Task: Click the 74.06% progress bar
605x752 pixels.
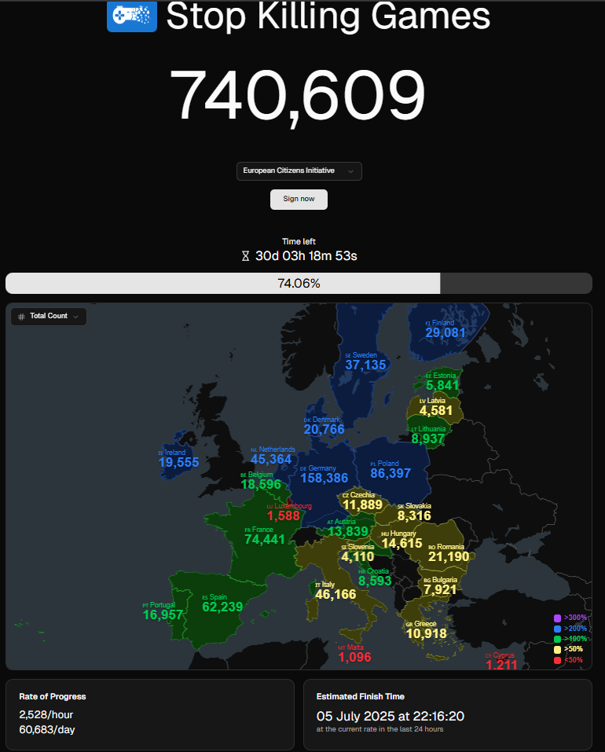Action: point(299,284)
